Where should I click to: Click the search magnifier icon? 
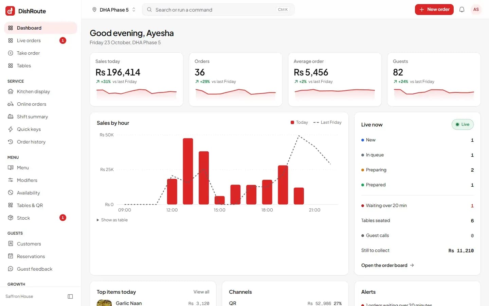[149, 10]
